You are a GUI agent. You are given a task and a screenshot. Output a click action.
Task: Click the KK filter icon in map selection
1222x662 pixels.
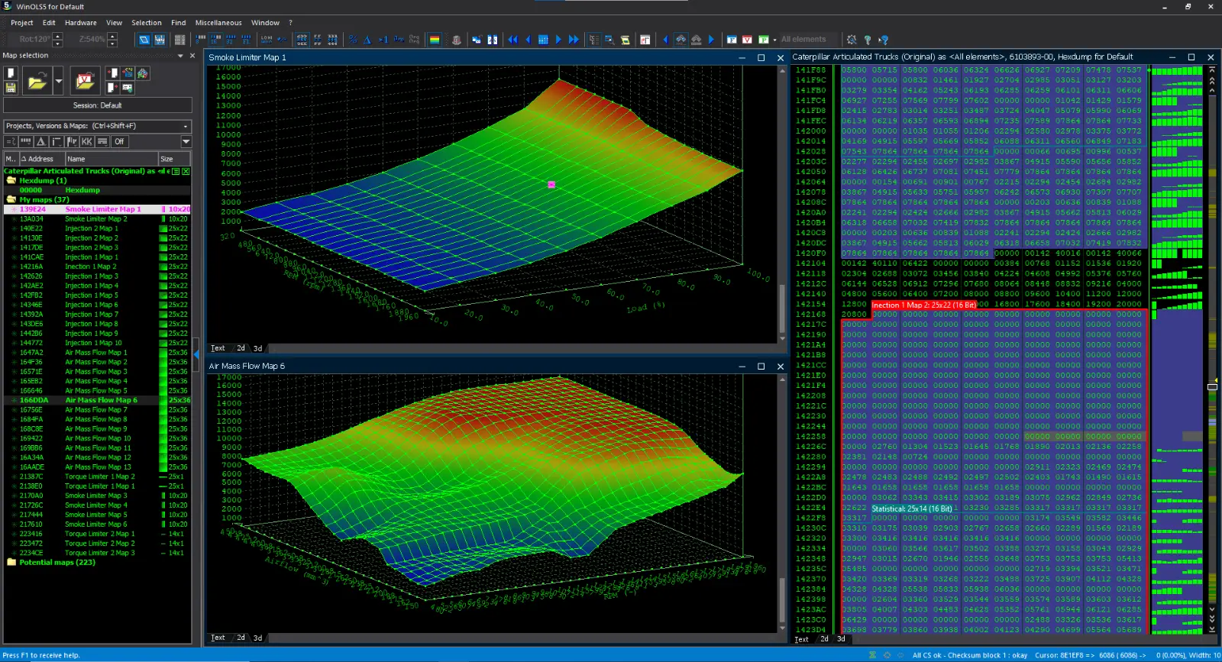pyautogui.click(x=86, y=141)
